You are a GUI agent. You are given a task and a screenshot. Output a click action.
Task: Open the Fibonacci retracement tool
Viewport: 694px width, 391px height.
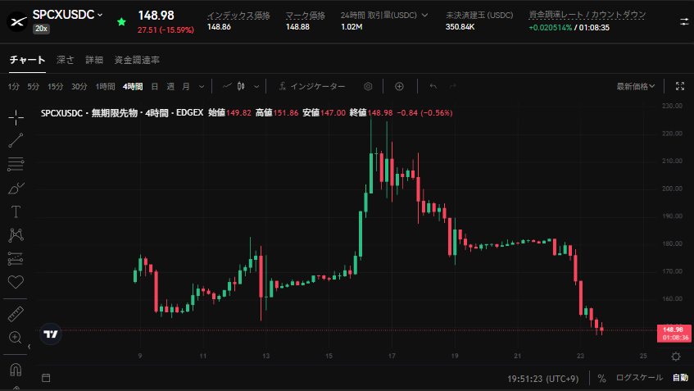point(16,164)
